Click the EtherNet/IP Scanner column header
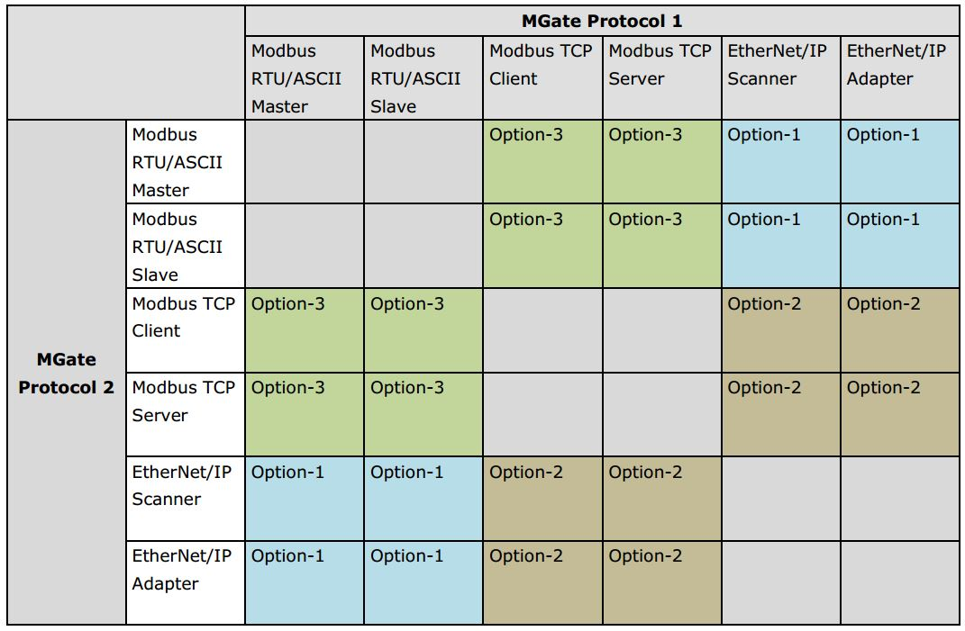The width and height of the screenshot is (965, 631). [777, 65]
